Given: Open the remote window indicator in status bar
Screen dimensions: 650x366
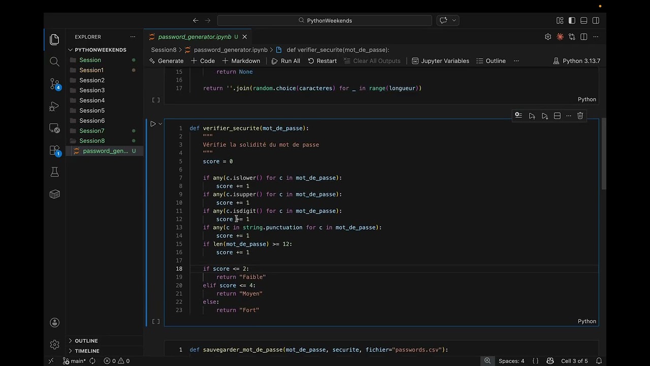Looking at the screenshot, I should (x=51, y=361).
